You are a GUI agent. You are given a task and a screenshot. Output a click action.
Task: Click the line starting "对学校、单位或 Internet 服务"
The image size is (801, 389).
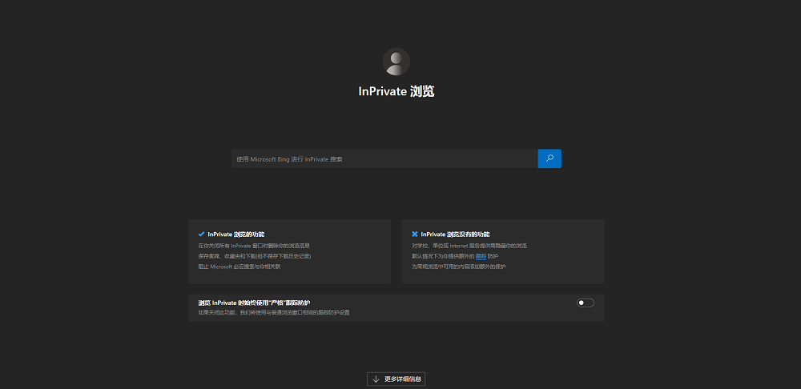pos(469,246)
